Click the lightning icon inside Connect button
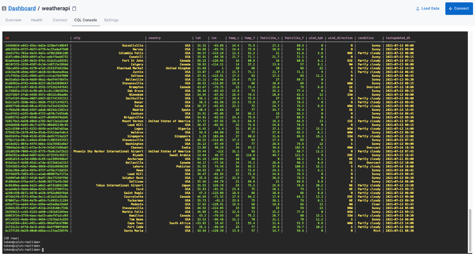The height and width of the screenshot is (257, 475). (451, 8)
